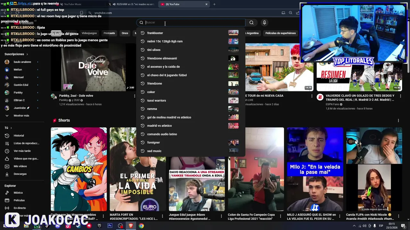Select the Once filter chip

coord(125,33)
